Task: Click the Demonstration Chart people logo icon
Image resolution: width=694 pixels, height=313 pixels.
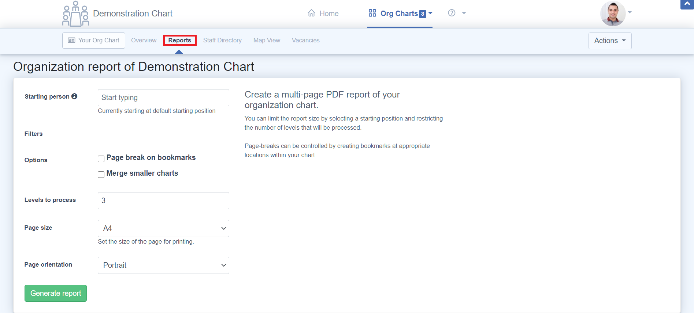Action: pyautogui.click(x=75, y=14)
